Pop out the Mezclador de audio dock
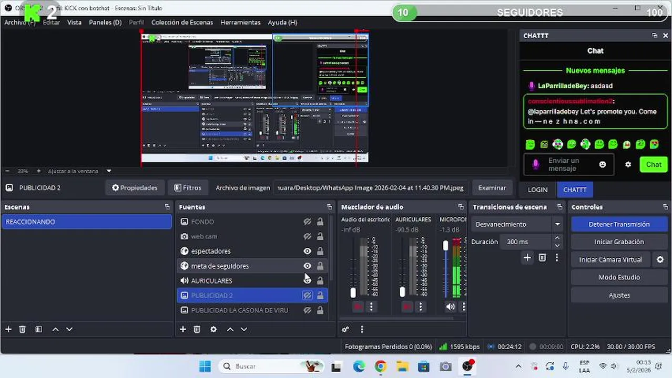Screen dimensions: 672x378 [461, 207]
